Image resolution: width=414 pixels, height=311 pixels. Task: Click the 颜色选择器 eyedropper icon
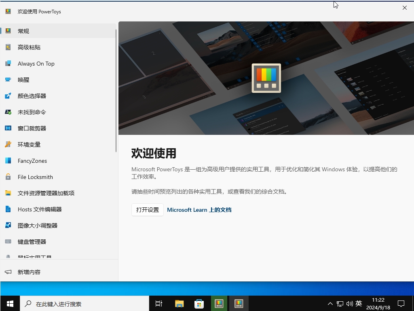[8, 96]
